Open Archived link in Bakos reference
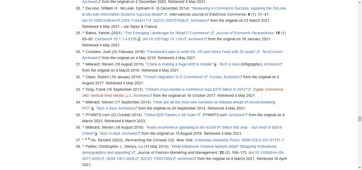Image resolution: width=362 pixels, height=170 pixels. pyautogui.click(x=197, y=39)
